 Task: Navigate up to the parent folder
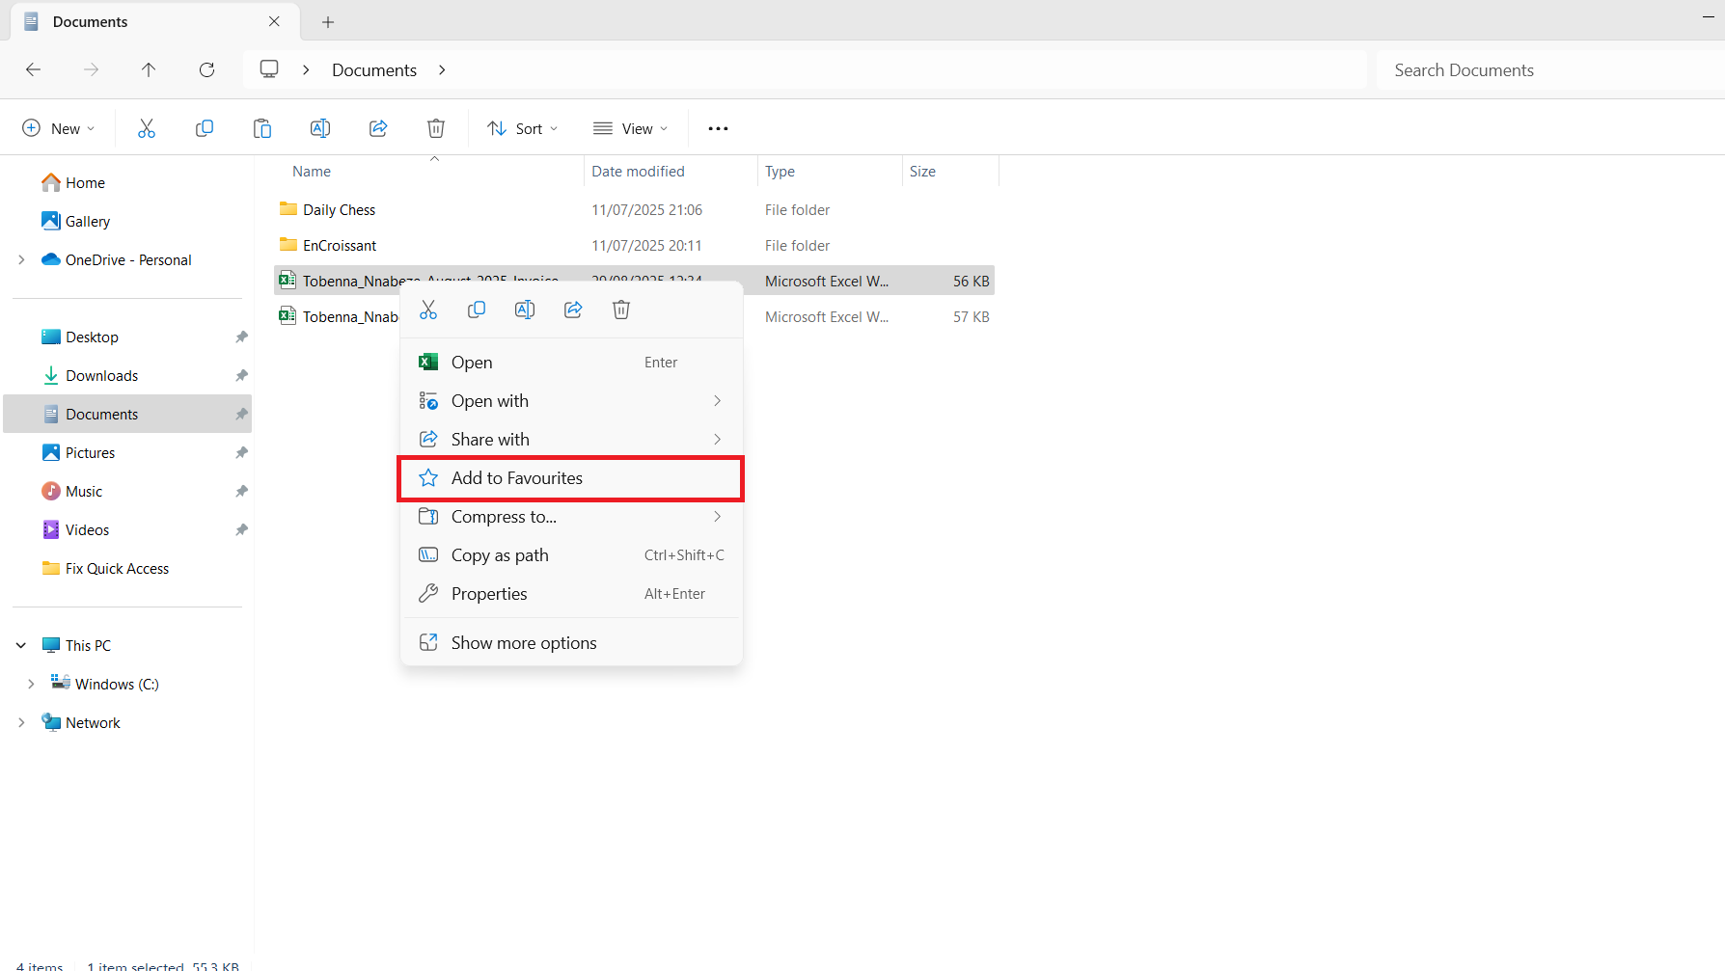(149, 69)
